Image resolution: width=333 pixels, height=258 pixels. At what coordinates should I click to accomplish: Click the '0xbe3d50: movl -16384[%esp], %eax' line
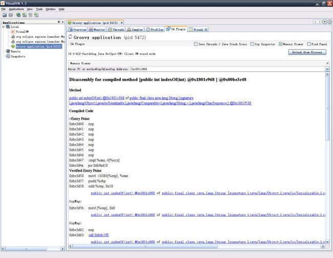pyautogui.click(x=98, y=176)
